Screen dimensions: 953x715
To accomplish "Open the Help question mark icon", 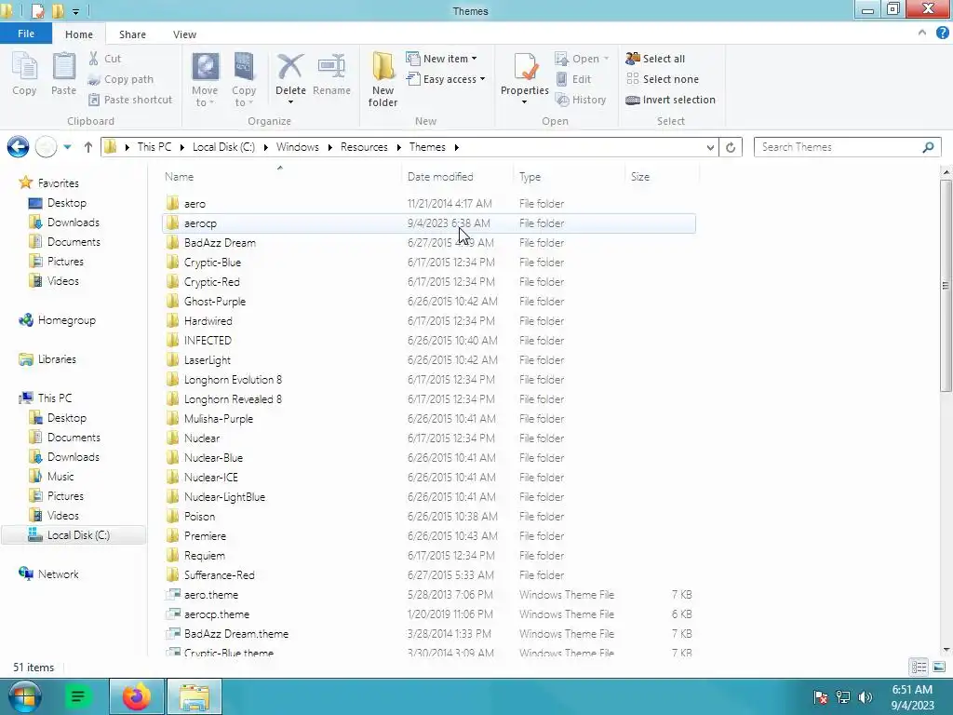I will (942, 34).
